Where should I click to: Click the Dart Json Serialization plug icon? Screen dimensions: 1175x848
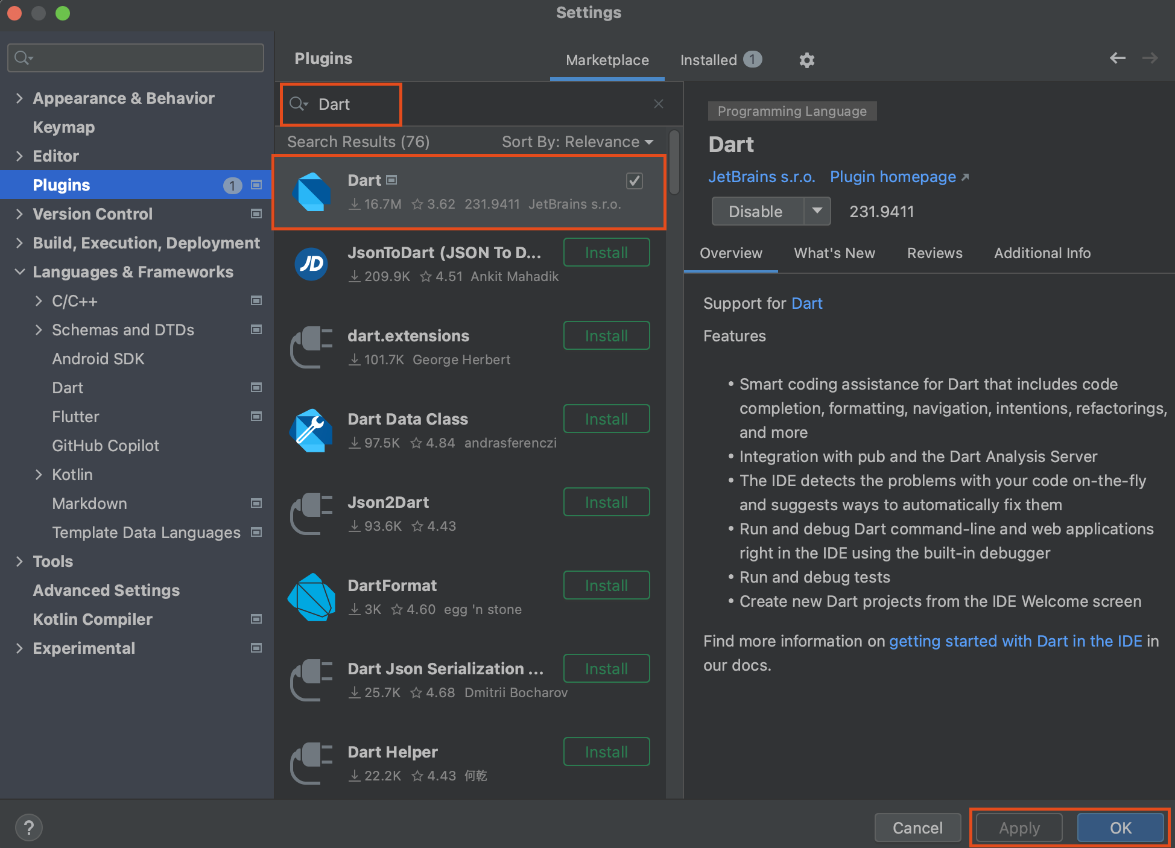tap(311, 680)
